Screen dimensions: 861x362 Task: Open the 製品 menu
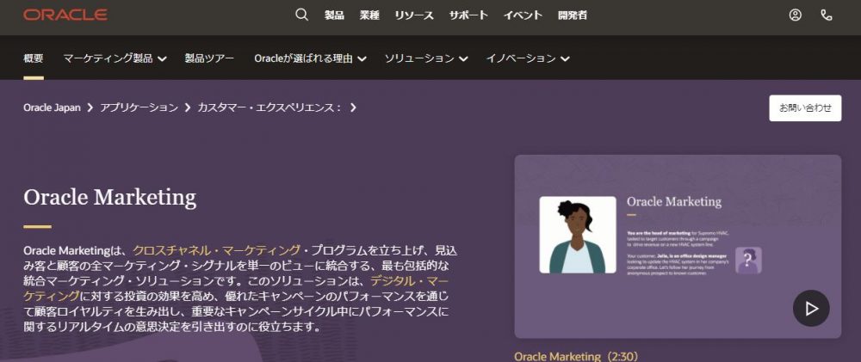tap(334, 15)
